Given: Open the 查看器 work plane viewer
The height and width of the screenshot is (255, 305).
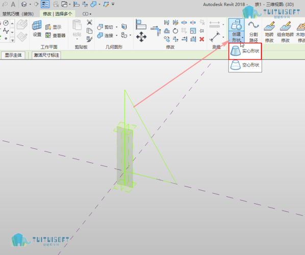Looking at the screenshot, I should pyautogui.click(x=56, y=35).
